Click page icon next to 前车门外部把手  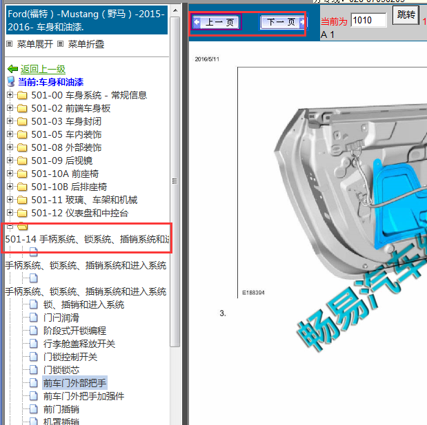[34, 382]
